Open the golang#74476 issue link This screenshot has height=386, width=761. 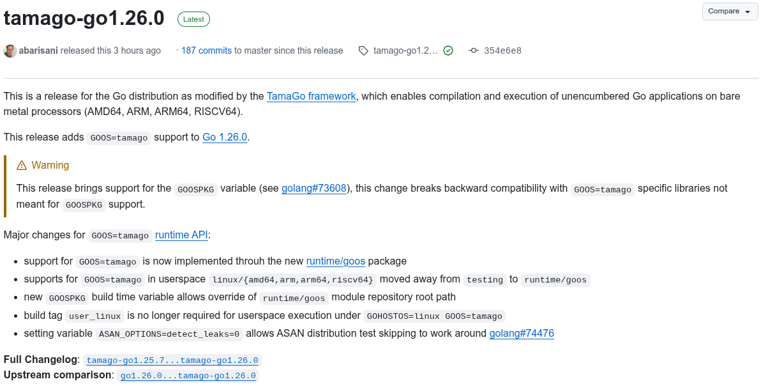(x=522, y=334)
